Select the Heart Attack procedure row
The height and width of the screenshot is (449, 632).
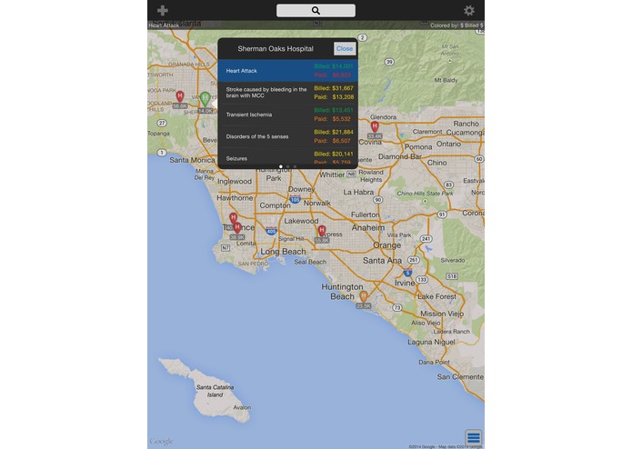(287, 71)
